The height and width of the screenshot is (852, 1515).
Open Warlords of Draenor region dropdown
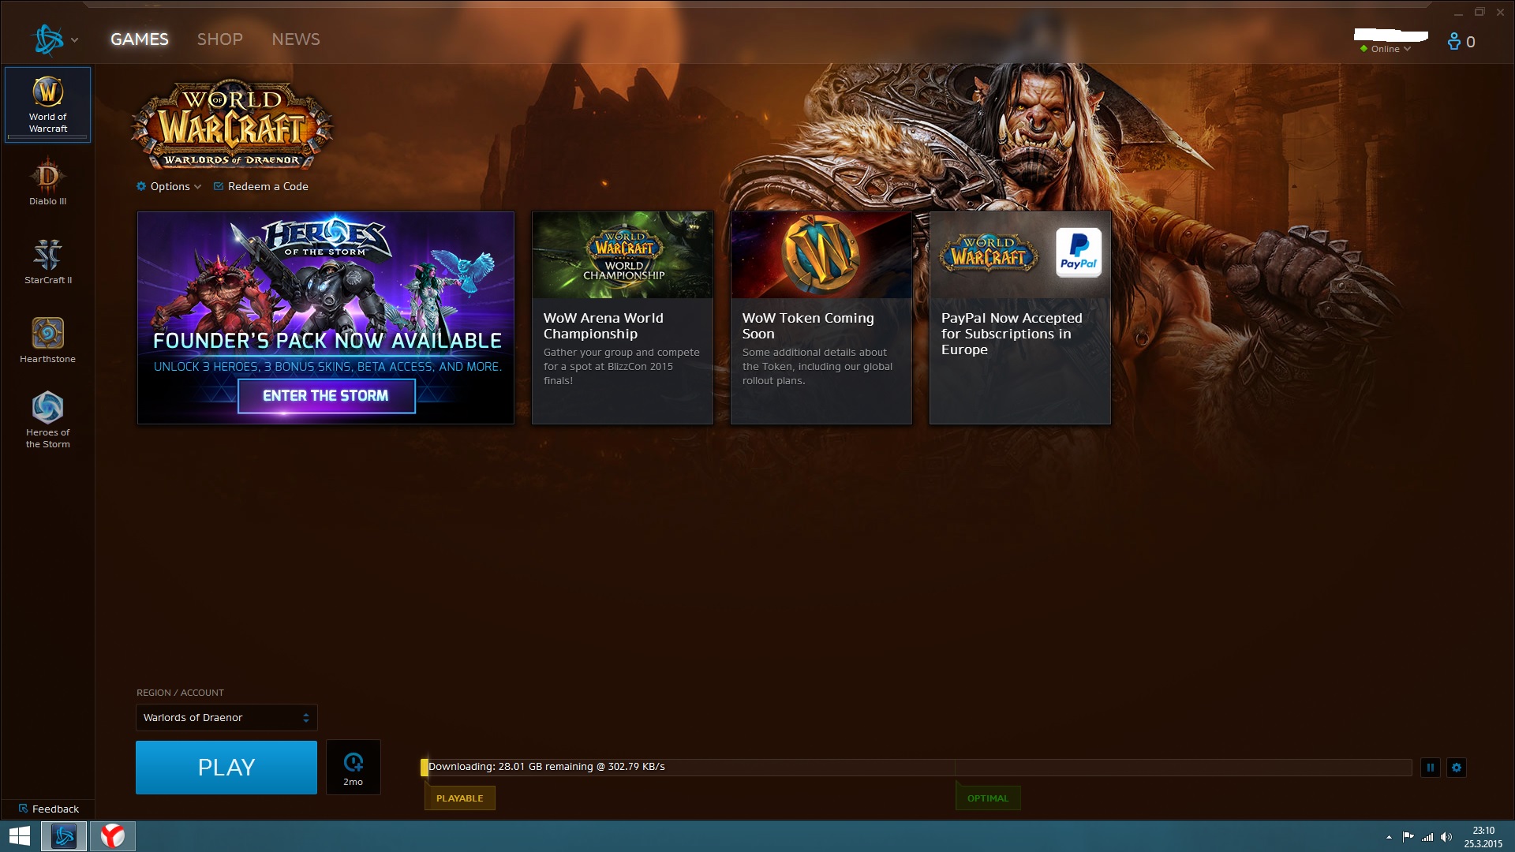click(x=226, y=717)
